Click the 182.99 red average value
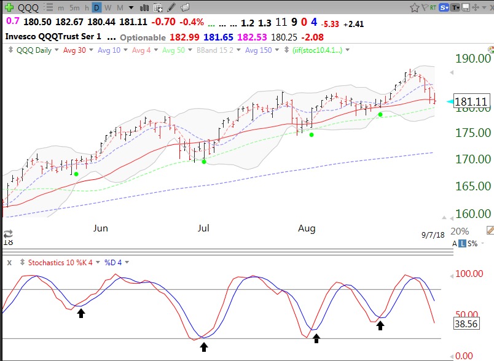 tap(184, 37)
